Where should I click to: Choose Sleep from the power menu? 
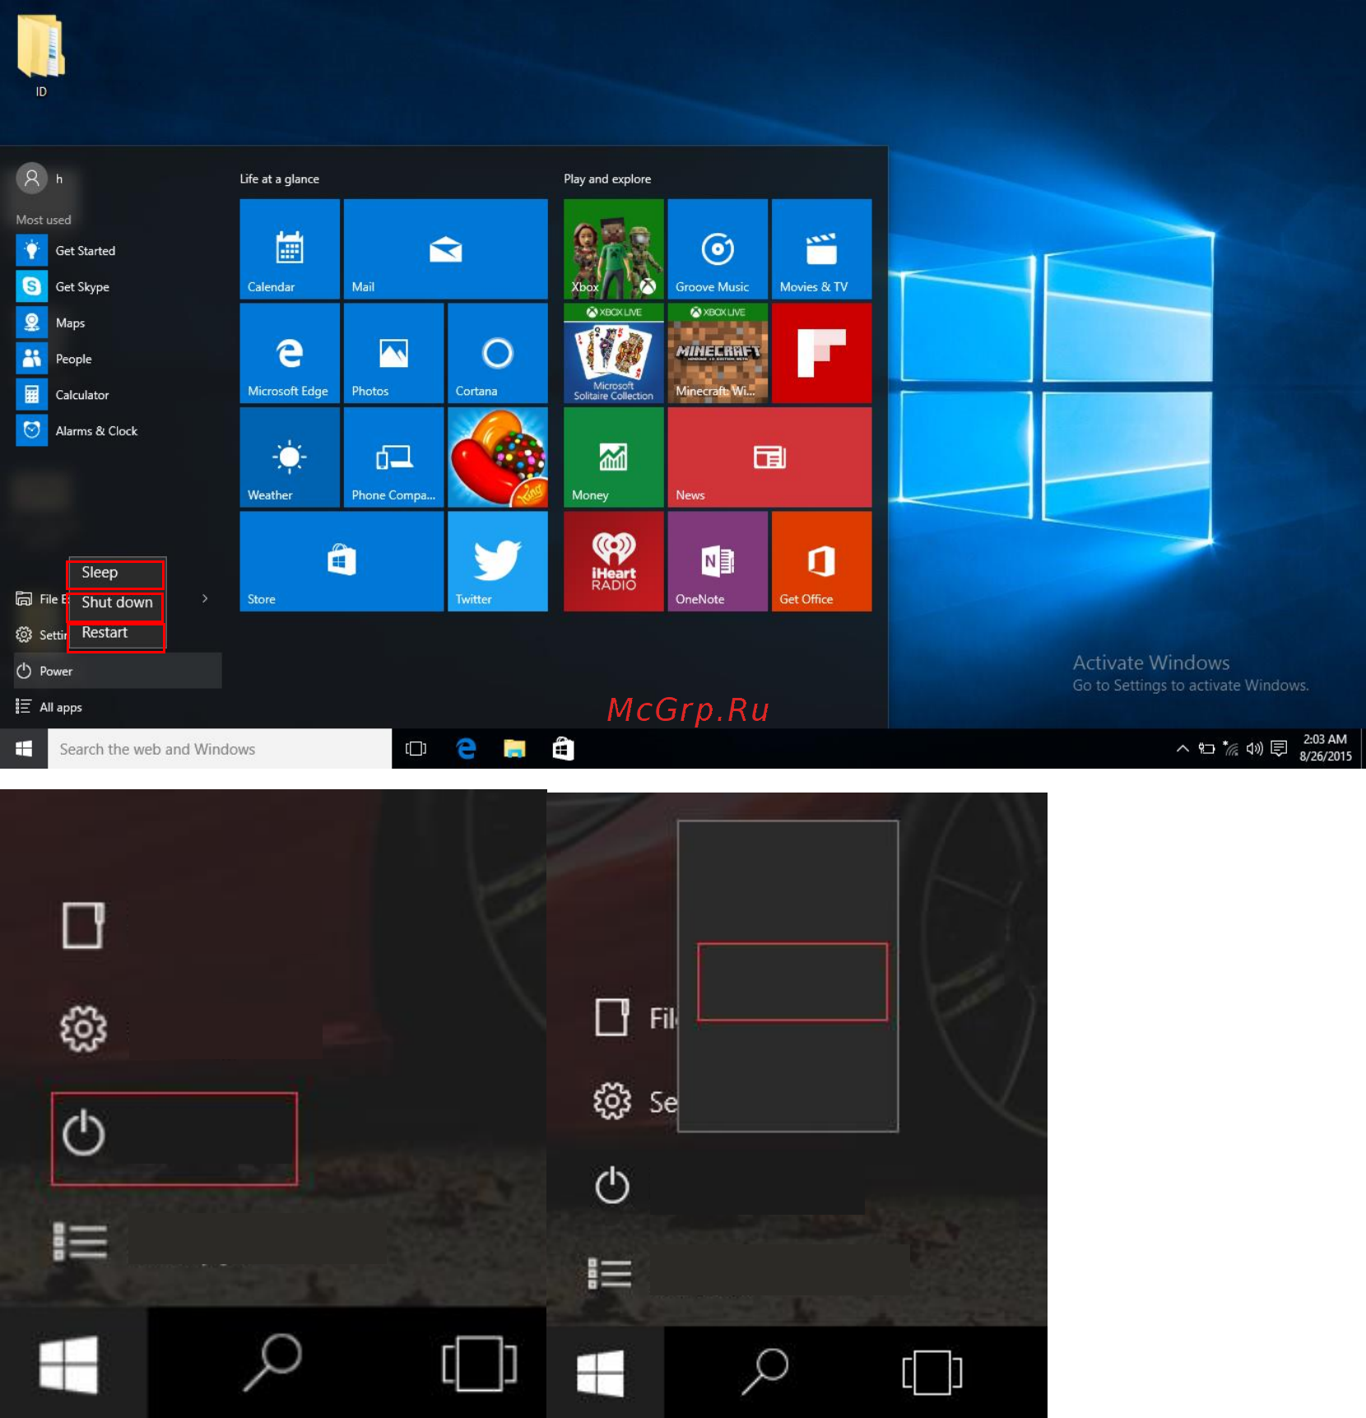tap(116, 573)
